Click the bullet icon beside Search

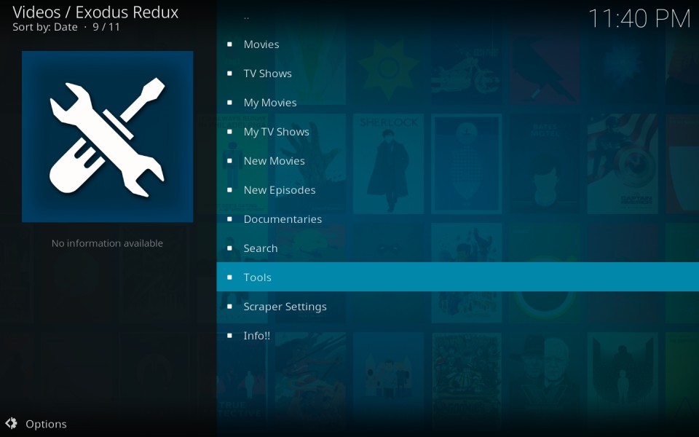pyautogui.click(x=229, y=248)
